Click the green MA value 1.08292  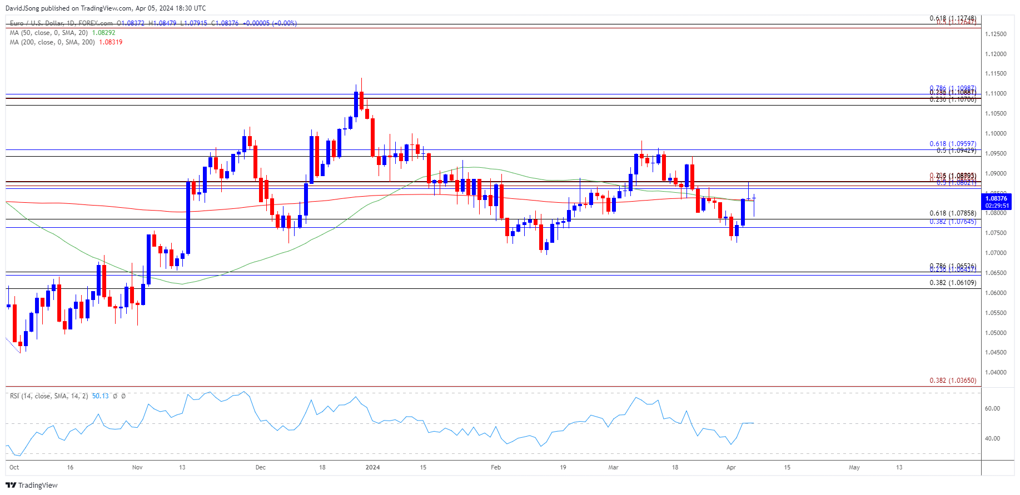click(x=103, y=33)
